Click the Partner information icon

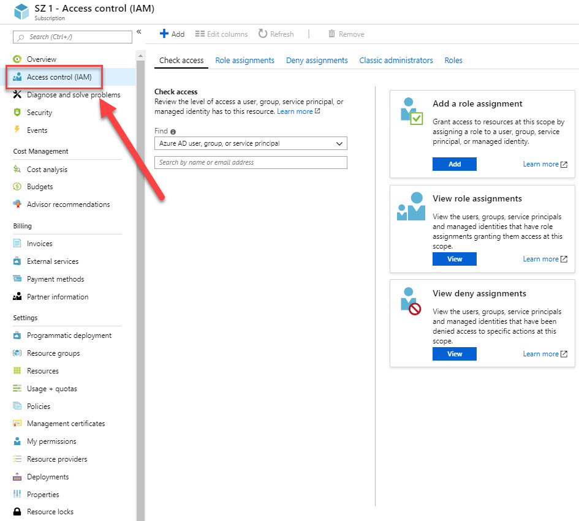tap(17, 296)
